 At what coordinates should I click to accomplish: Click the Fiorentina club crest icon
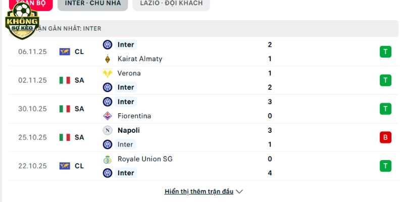pyautogui.click(x=107, y=116)
